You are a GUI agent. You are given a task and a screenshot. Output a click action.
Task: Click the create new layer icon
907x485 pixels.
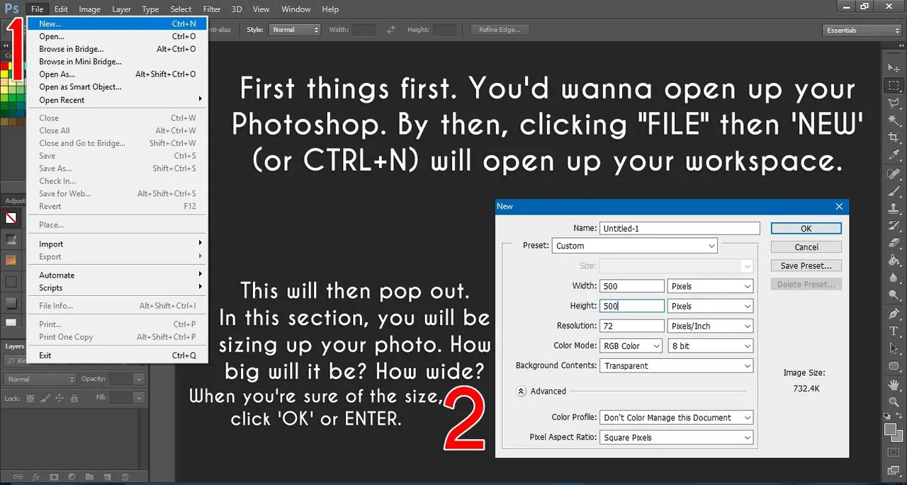point(107,477)
